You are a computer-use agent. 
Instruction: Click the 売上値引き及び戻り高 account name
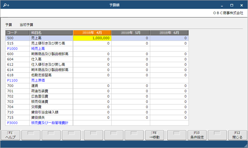tap(48, 43)
